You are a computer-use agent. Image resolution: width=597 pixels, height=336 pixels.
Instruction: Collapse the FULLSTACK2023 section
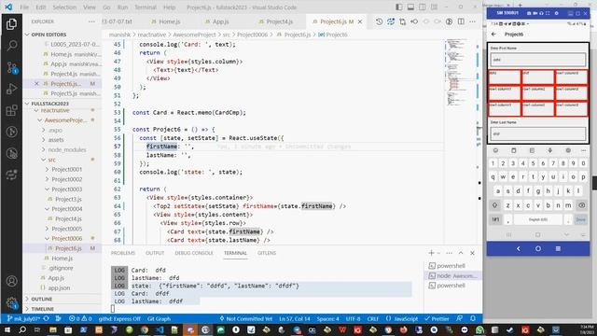(x=62, y=104)
